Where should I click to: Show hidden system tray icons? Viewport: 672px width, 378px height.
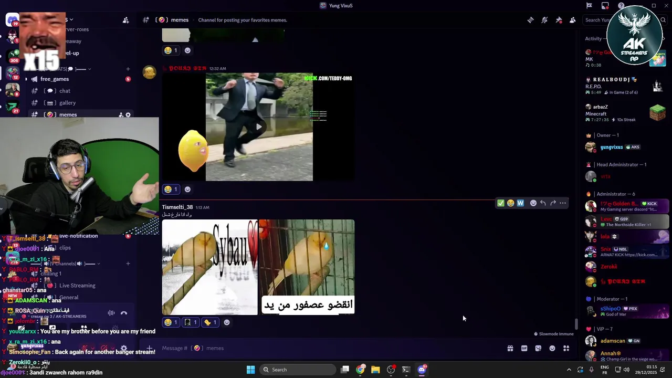pos(569,370)
